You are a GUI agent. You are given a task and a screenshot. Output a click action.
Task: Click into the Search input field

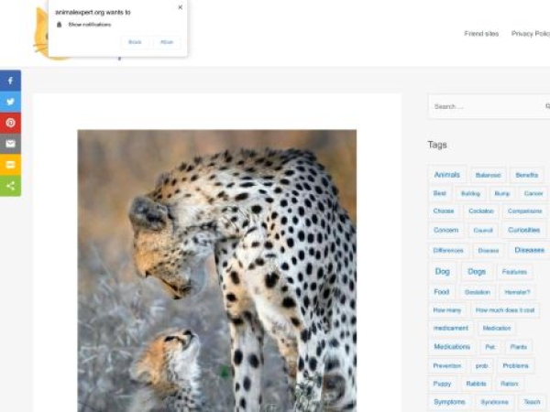[481, 106]
